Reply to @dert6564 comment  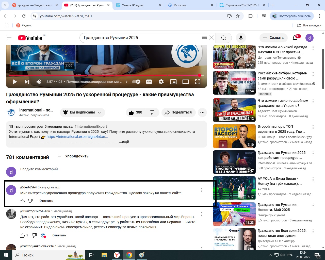click(46, 201)
